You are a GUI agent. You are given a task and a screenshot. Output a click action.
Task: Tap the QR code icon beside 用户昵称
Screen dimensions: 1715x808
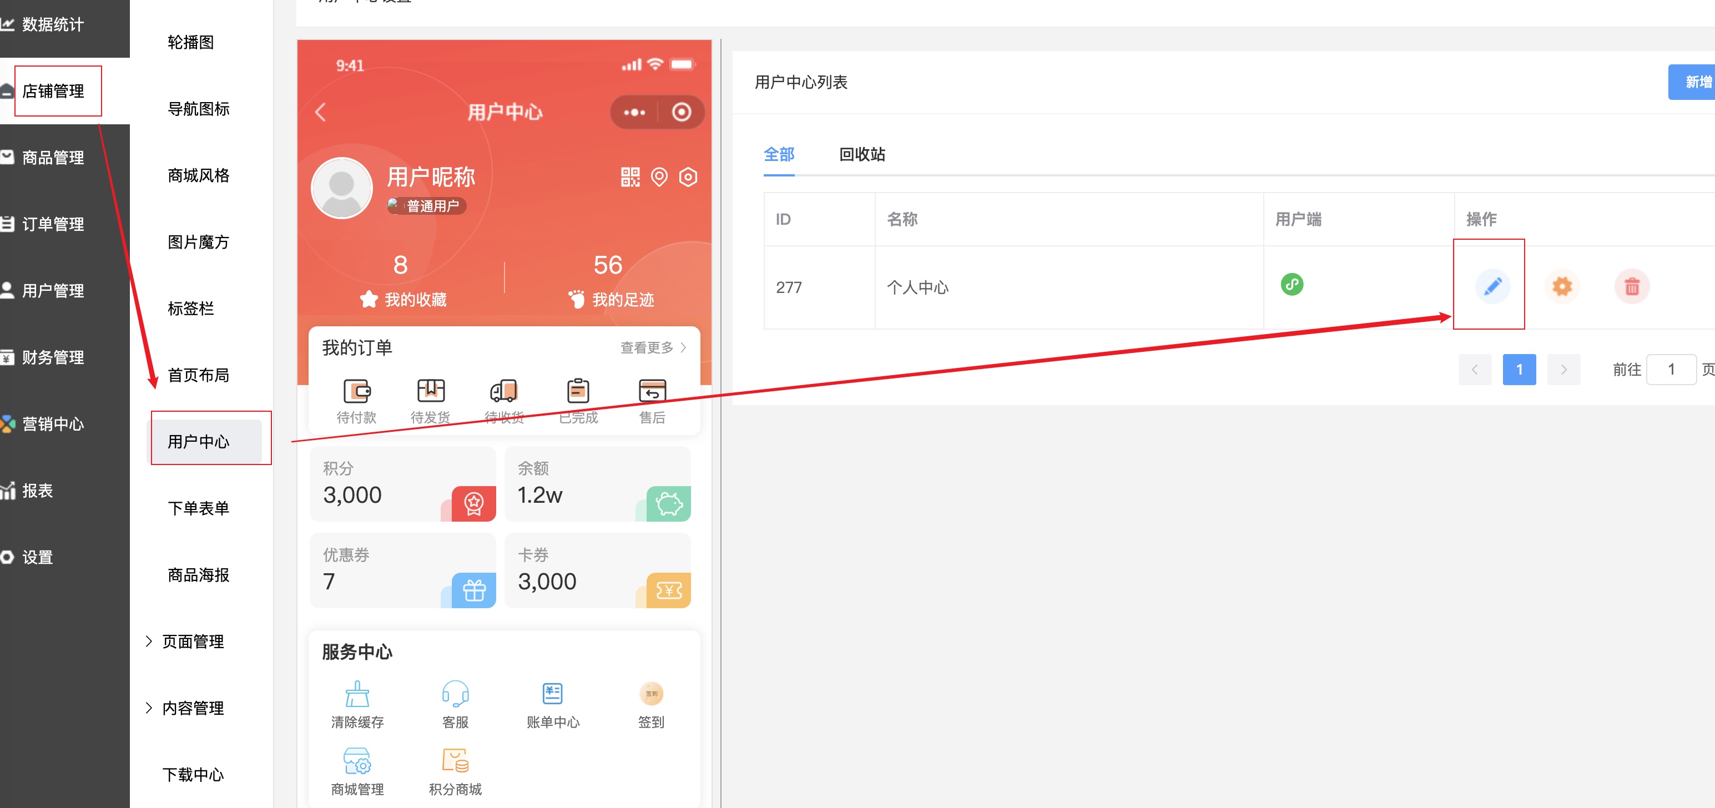click(630, 177)
